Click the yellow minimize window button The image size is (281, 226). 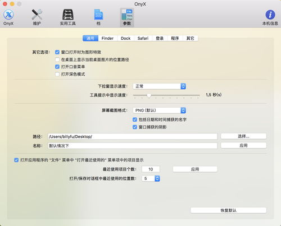[12, 4]
